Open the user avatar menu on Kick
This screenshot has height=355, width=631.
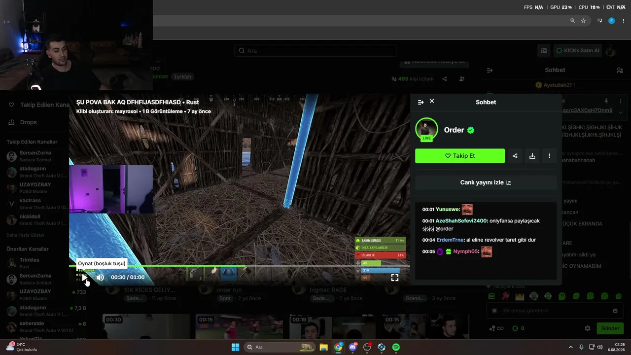pos(610,51)
